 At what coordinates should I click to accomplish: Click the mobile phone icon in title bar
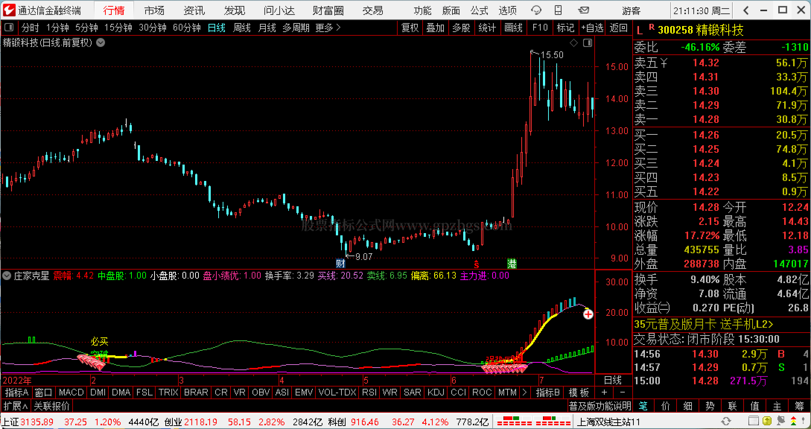point(558,10)
